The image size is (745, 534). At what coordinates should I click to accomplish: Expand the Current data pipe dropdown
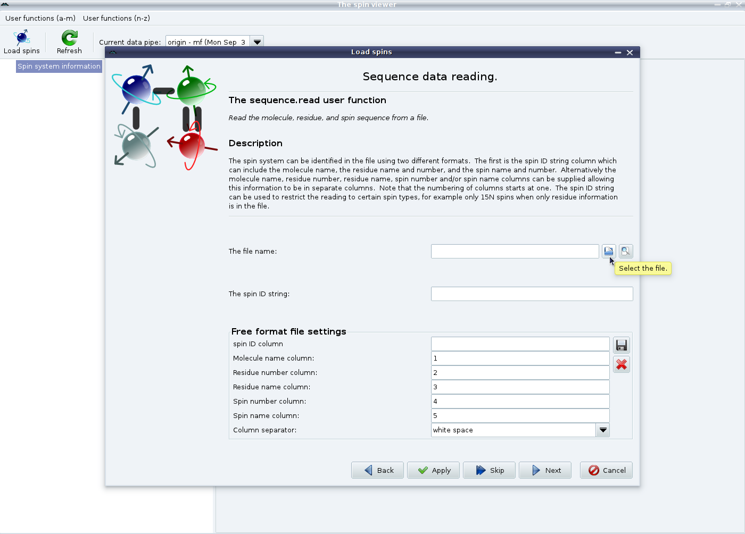click(257, 42)
